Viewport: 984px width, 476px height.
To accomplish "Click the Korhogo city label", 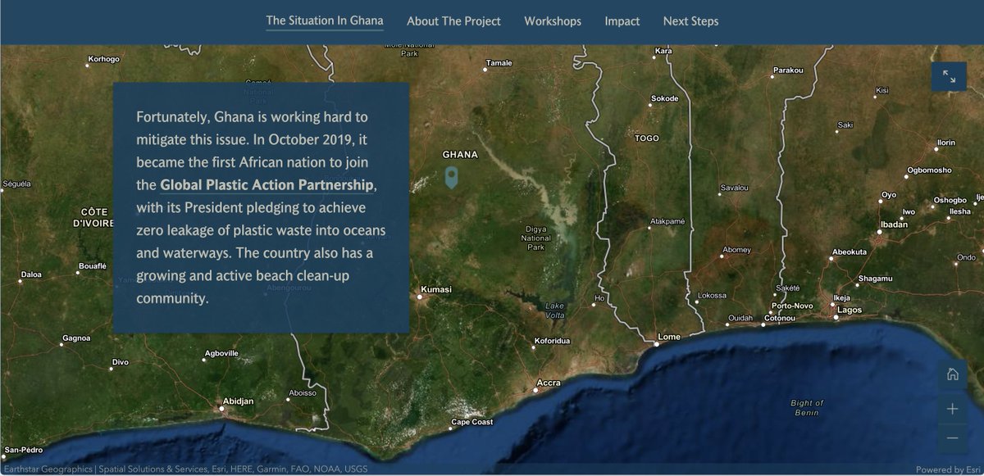I will [104, 59].
